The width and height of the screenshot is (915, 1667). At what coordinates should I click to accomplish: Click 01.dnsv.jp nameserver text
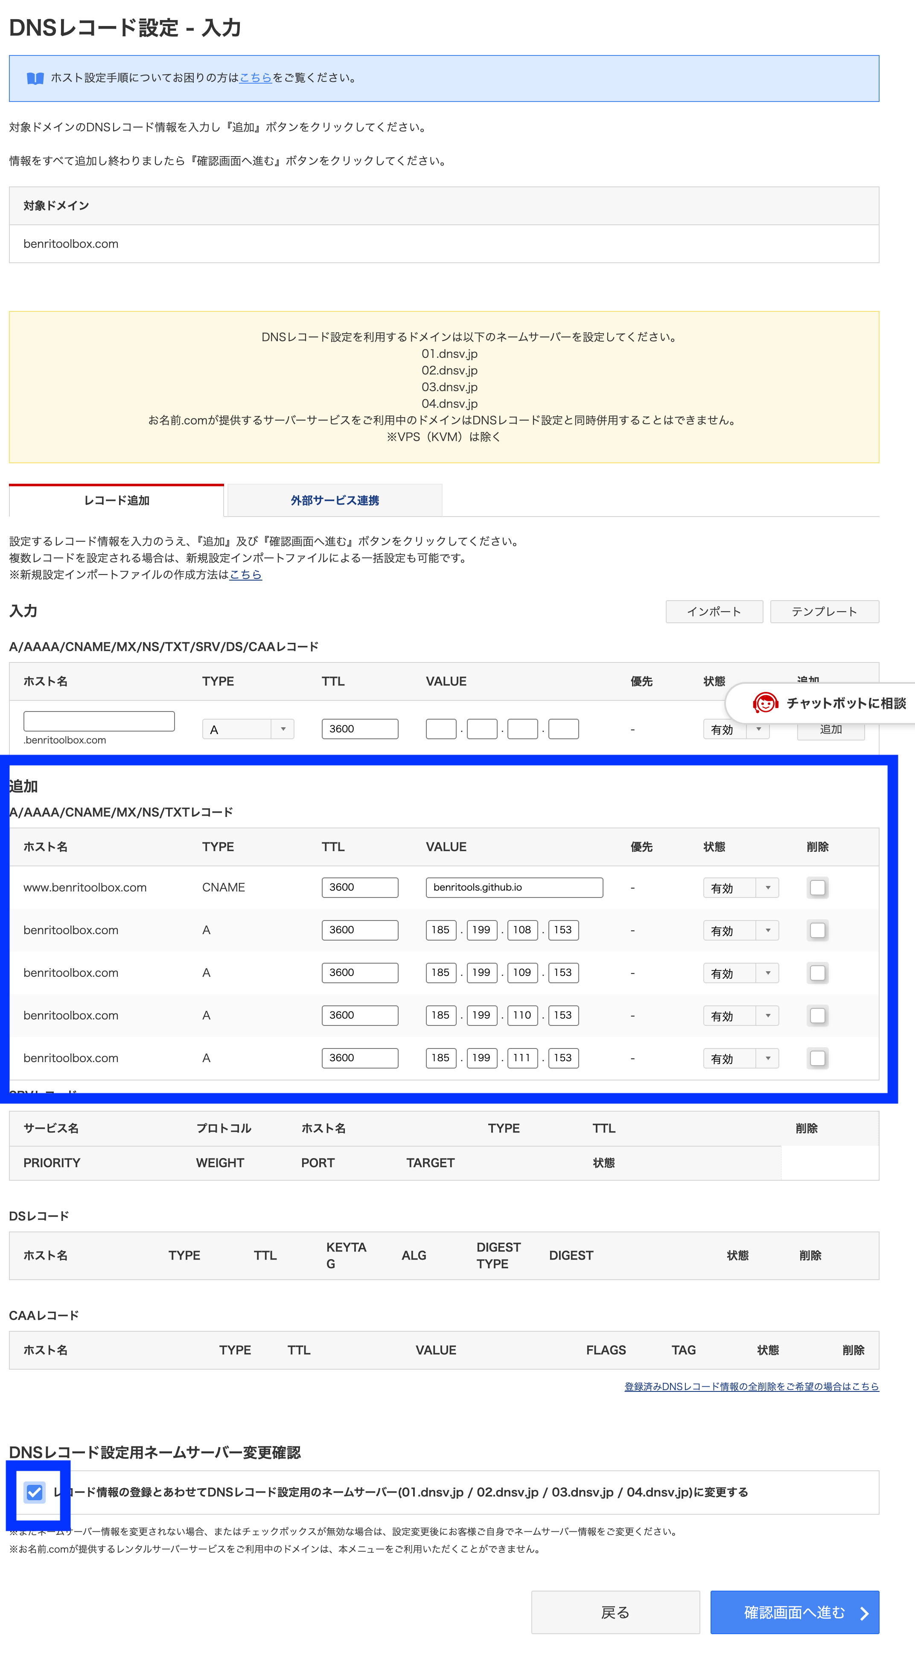449,354
